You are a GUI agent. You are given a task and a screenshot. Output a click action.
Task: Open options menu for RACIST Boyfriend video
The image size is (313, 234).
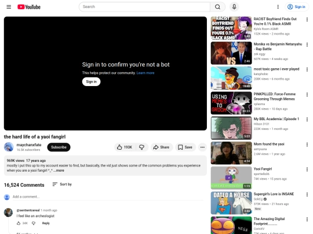point(307,20)
